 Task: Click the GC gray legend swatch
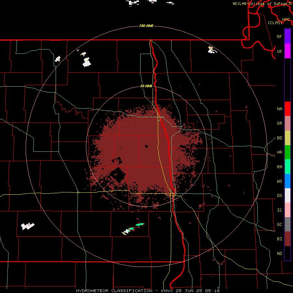pos(287,224)
